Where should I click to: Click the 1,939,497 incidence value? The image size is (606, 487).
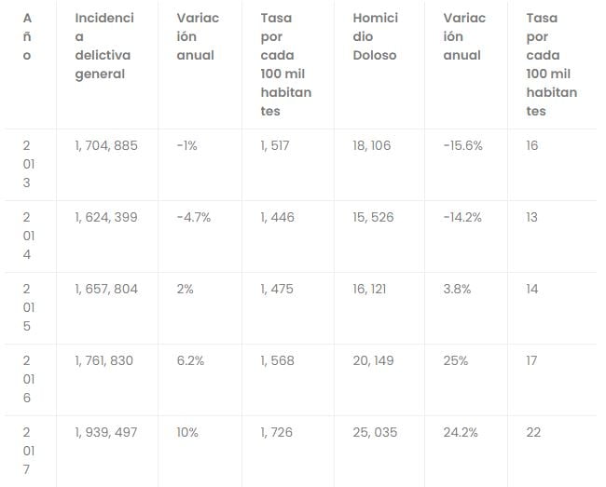(x=106, y=433)
